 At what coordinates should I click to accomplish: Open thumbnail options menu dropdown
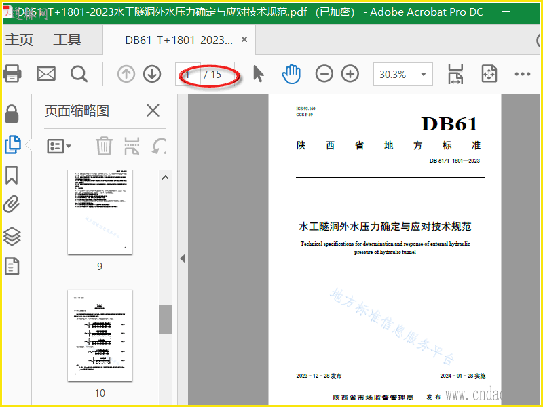coord(59,146)
